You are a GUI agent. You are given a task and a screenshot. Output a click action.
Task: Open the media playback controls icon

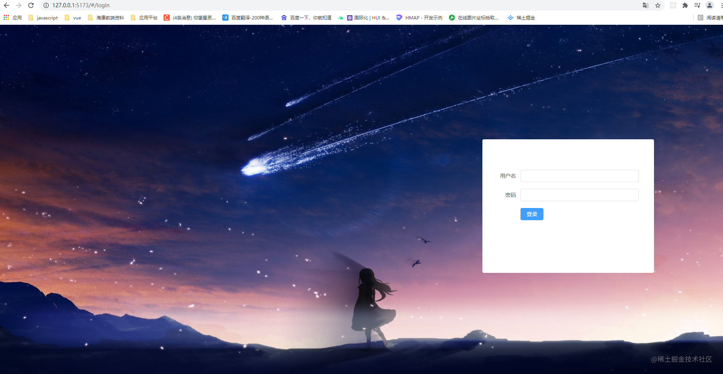[x=697, y=5]
